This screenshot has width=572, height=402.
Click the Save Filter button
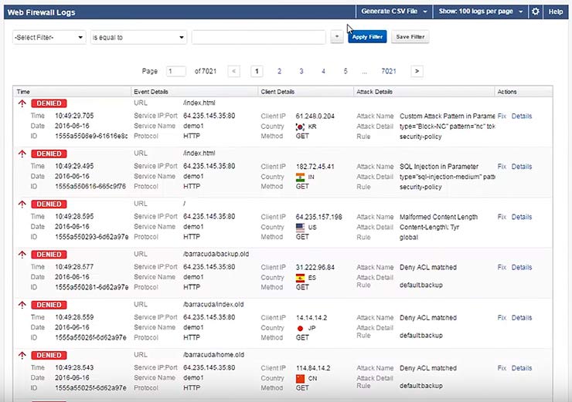pyautogui.click(x=410, y=37)
